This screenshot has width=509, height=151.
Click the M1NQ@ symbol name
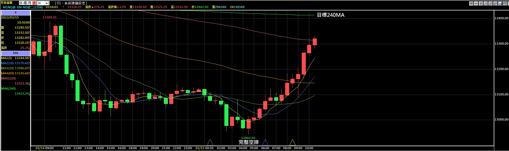pyautogui.click(x=9, y=7)
